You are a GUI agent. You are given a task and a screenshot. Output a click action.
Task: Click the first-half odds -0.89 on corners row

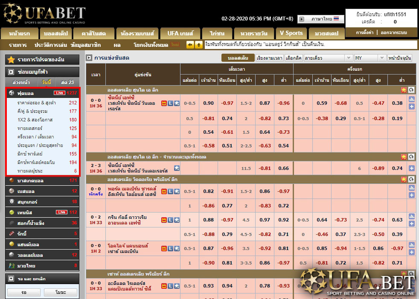[x=378, y=168]
